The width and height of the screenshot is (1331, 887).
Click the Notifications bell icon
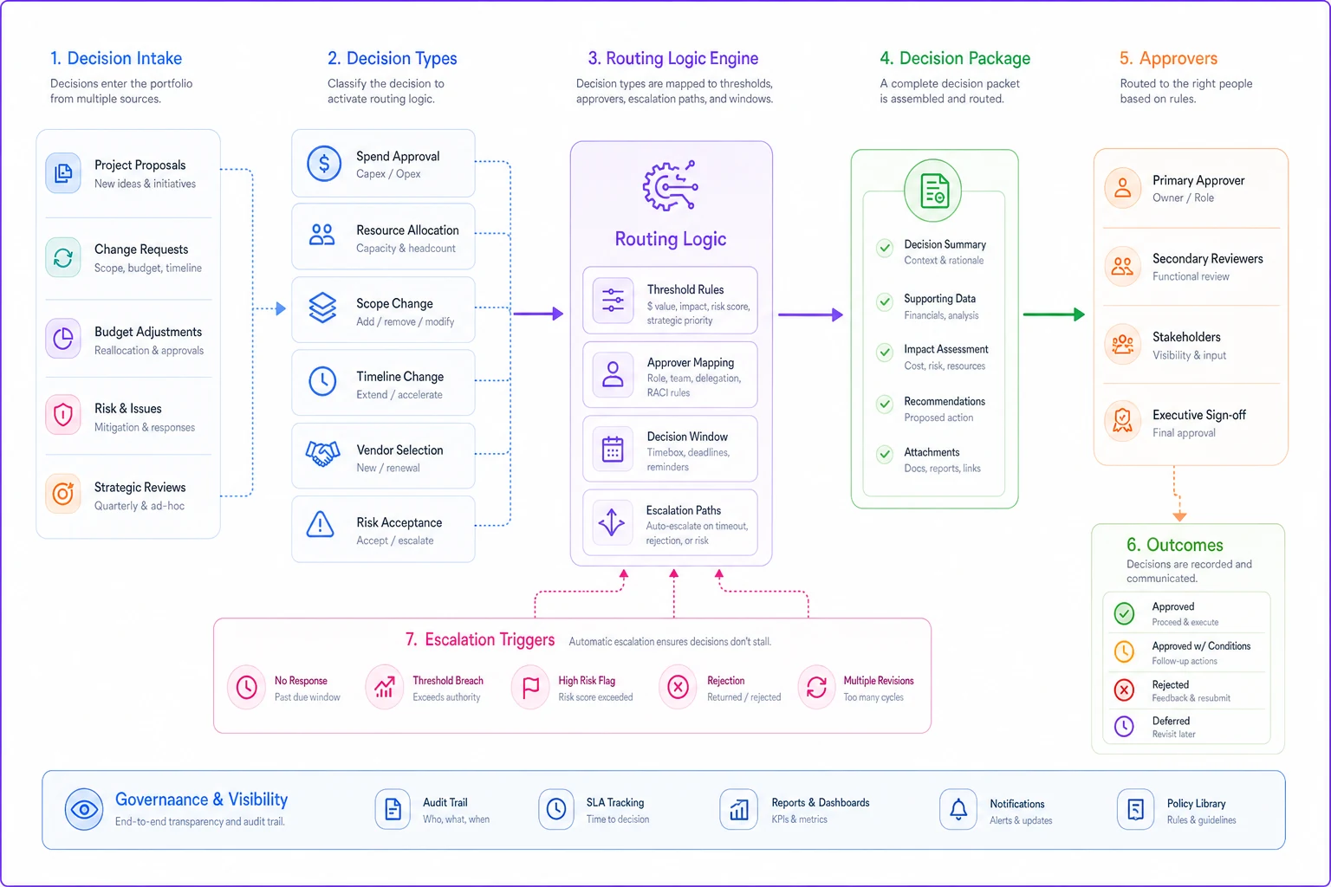958,810
